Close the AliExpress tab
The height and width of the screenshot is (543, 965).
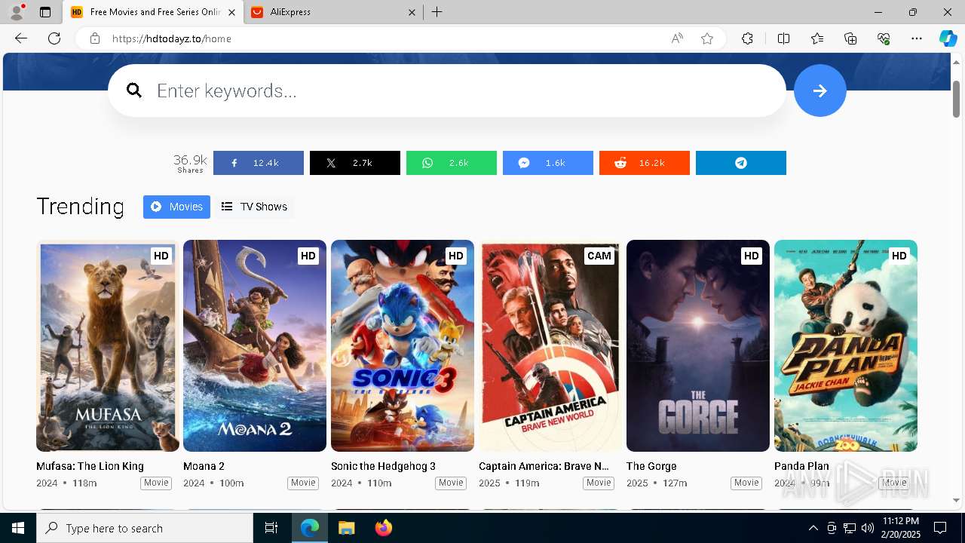click(412, 12)
